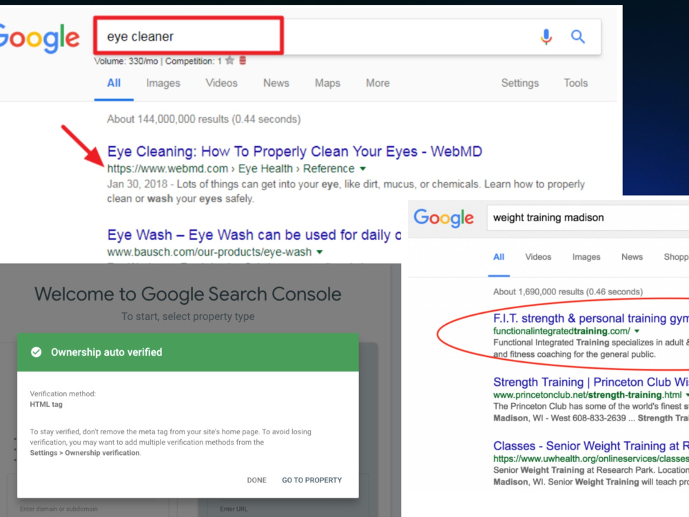Click the weight training madison search field
Image resolution: width=689 pixels, height=517 pixels.
[588, 218]
